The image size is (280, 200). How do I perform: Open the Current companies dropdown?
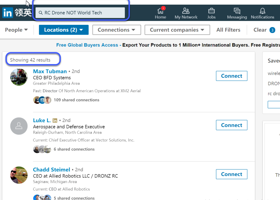pyautogui.click(x=177, y=30)
